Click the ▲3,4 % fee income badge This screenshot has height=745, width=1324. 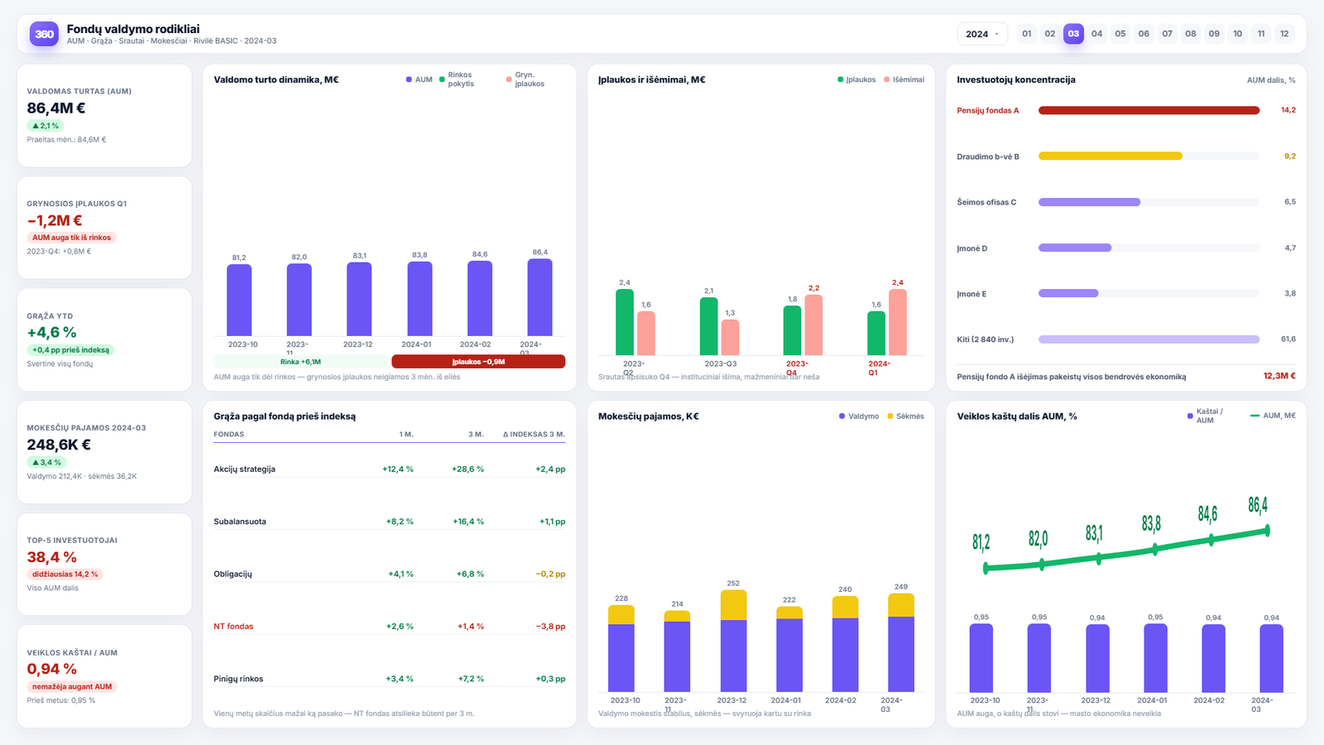coord(46,463)
